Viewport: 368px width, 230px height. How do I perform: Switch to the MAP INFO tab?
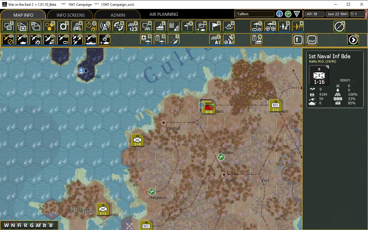click(23, 15)
